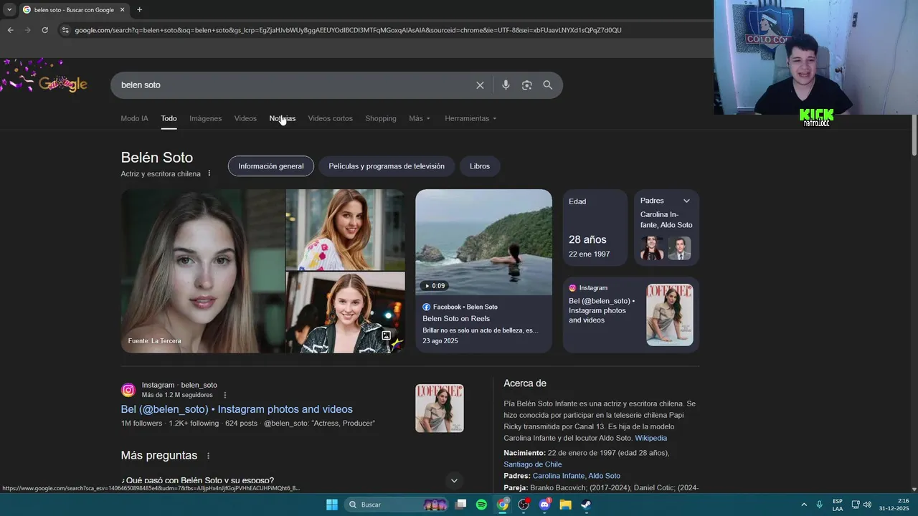Open options menu for Instagram result

tap(224, 395)
